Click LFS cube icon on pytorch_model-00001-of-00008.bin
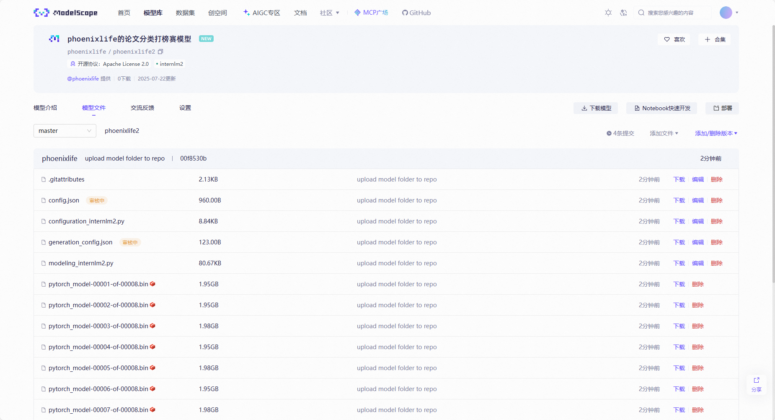Image resolution: width=775 pixels, height=420 pixels. coord(152,284)
